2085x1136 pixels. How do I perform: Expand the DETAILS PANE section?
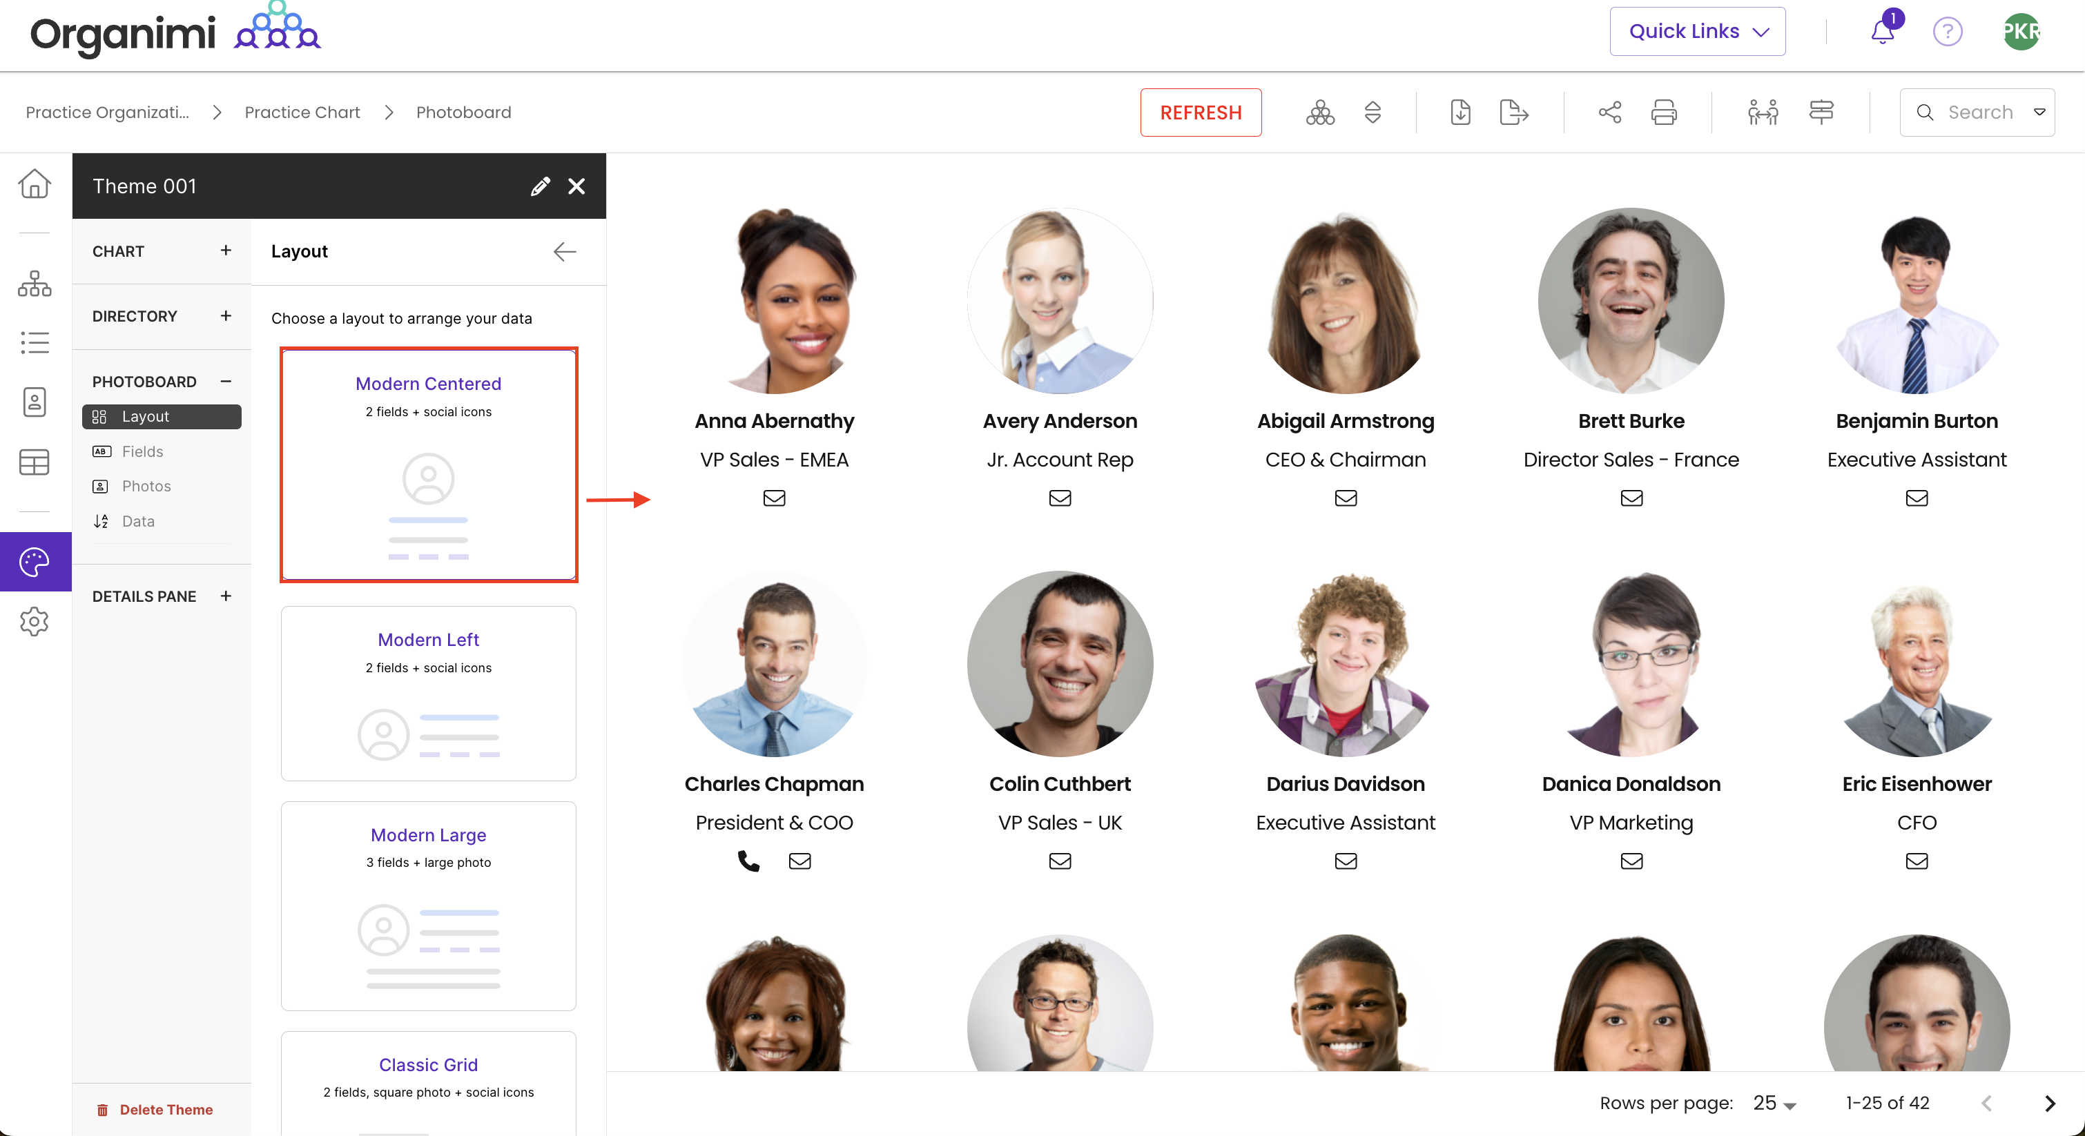tap(226, 596)
